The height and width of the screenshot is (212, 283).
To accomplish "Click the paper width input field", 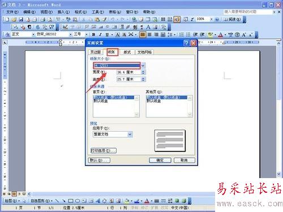I will click(x=129, y=72).
